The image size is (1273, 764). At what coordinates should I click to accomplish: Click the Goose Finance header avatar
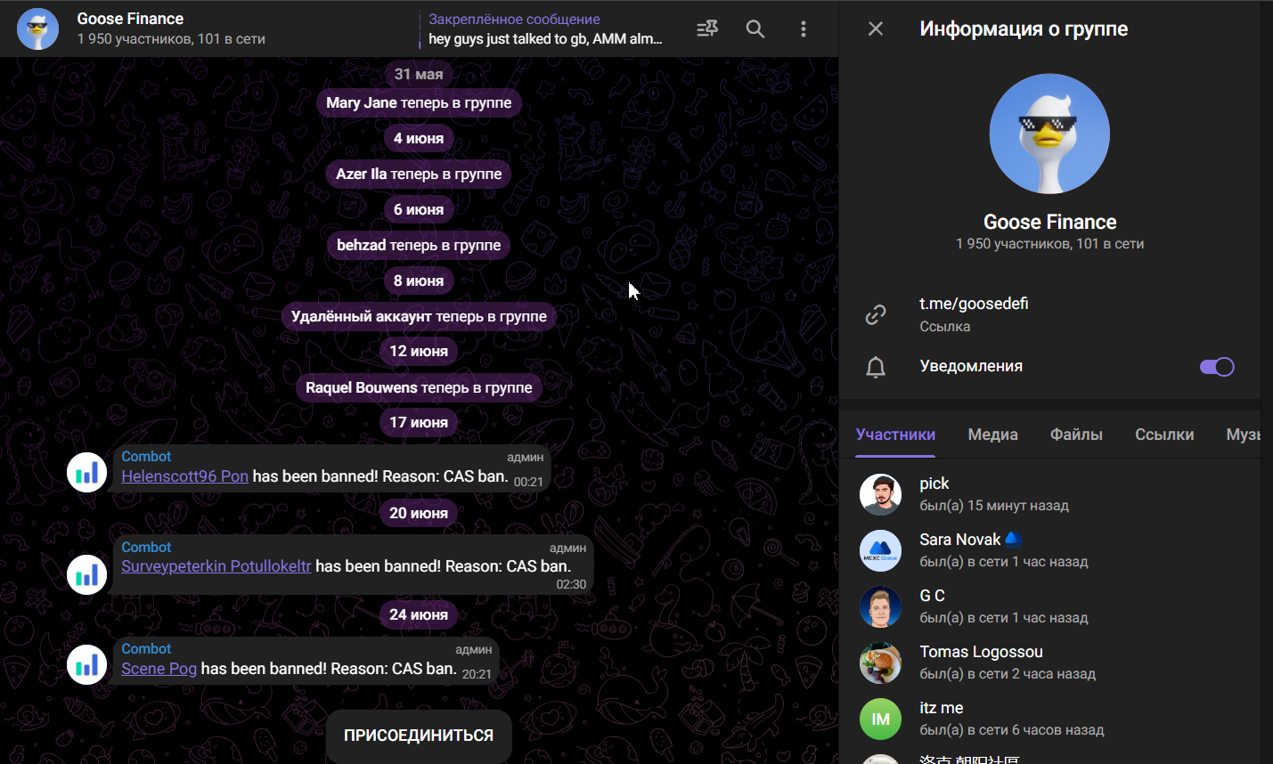pyautogui.click(x=38, y=29)
